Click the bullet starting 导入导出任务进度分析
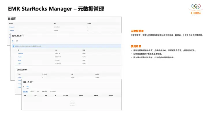 154,57
